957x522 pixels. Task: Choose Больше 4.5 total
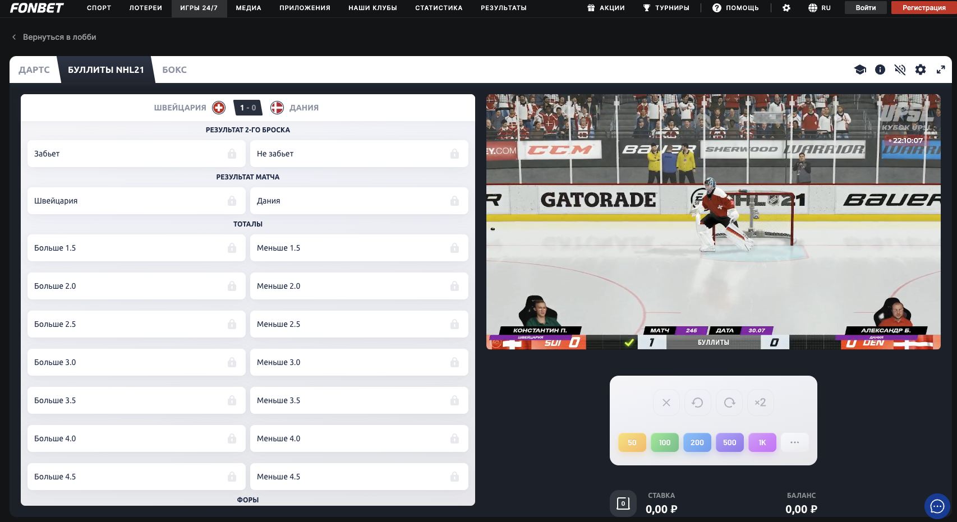tap(136, 477)
